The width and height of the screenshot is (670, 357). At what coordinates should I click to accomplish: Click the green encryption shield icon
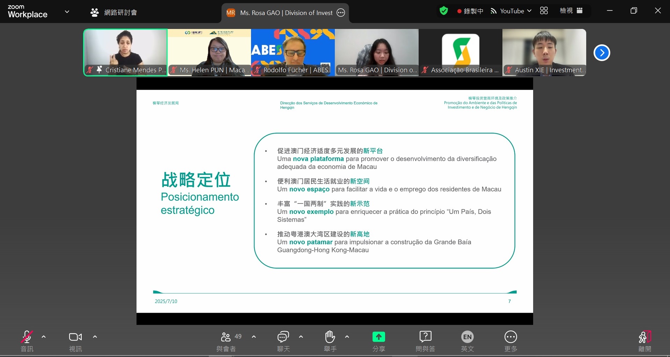point(444,11)
